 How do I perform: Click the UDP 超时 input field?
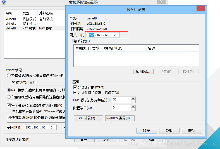tap(121, 100)
